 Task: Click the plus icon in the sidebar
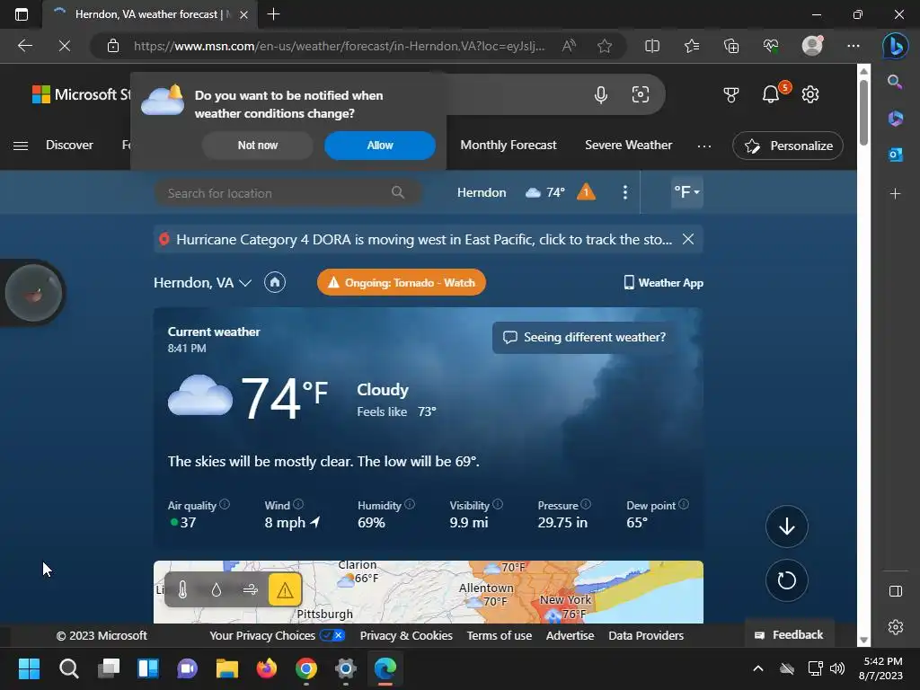tap(896, 194)
